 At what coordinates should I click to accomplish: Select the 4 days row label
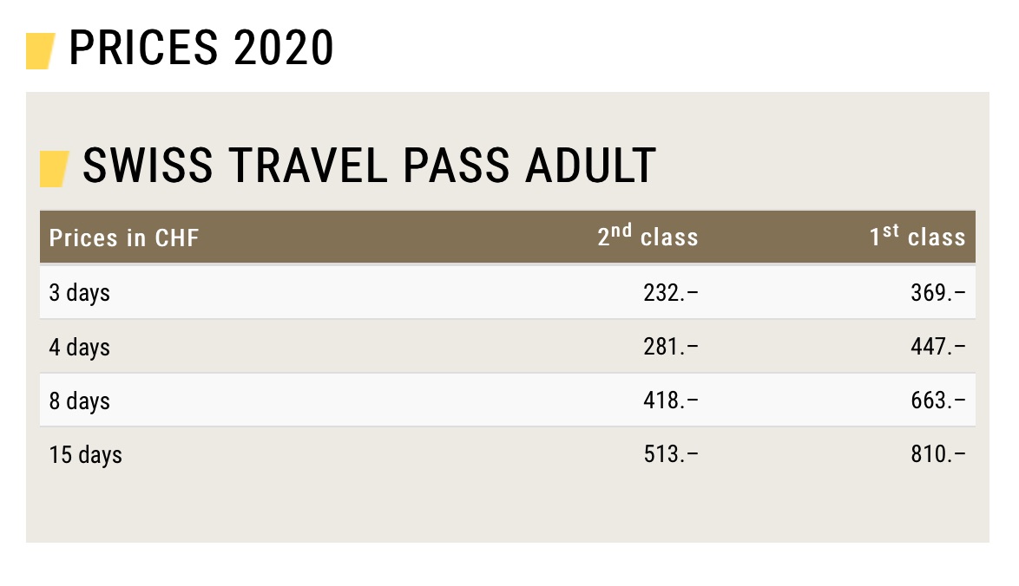tap(80, 347)
